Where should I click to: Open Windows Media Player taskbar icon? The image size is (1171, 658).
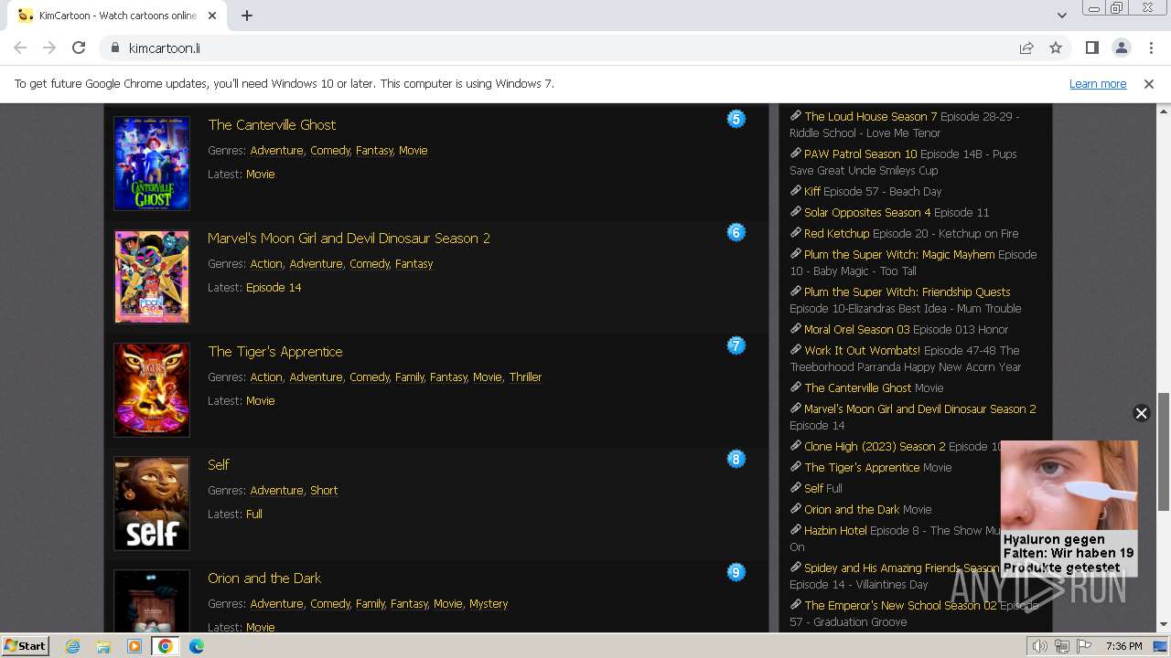(134, 646)
